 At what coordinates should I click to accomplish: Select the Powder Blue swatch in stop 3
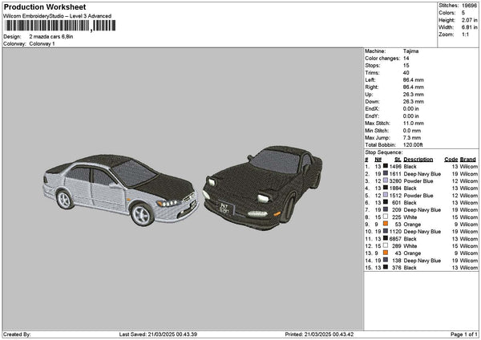pyautogui.click(x=386, y=180)
